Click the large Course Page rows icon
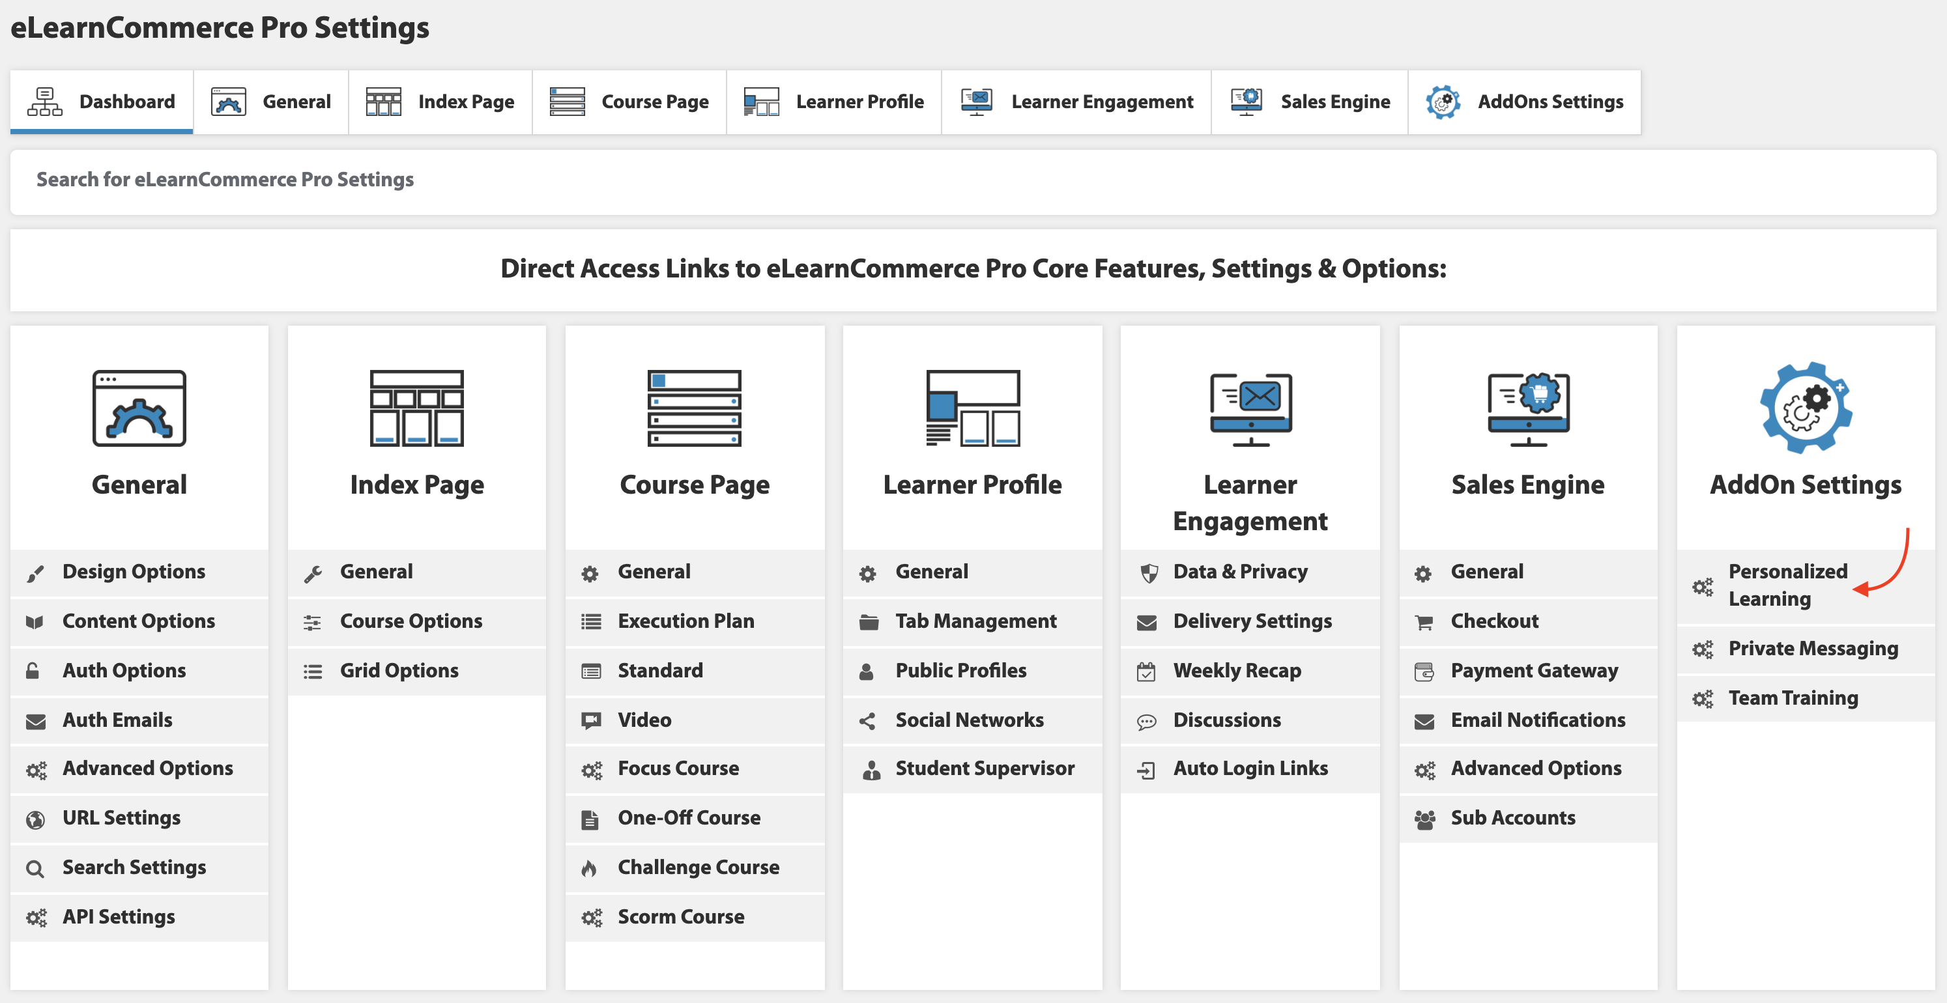The image size is (1947, 1003). pyautogui.click(x=694, y=408)
